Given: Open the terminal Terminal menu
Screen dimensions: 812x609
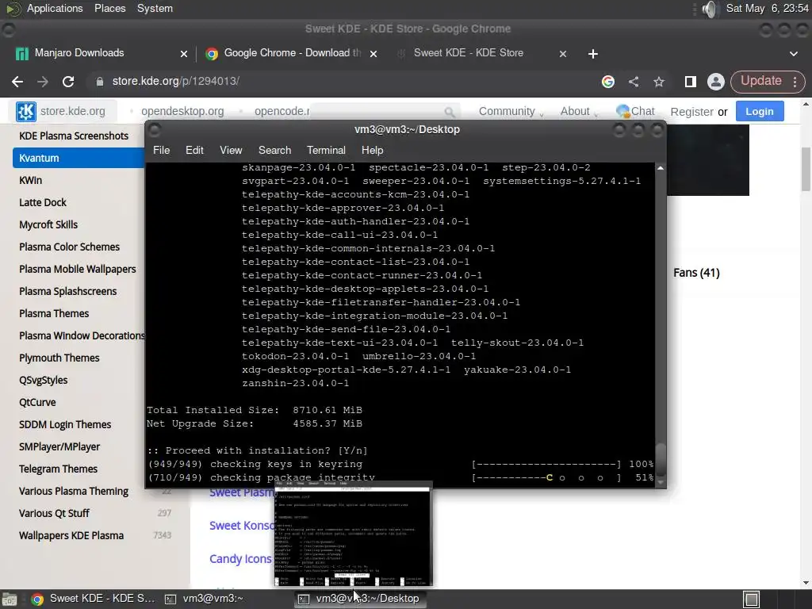Looking at the screenshot, I should [x=326, y=150].
